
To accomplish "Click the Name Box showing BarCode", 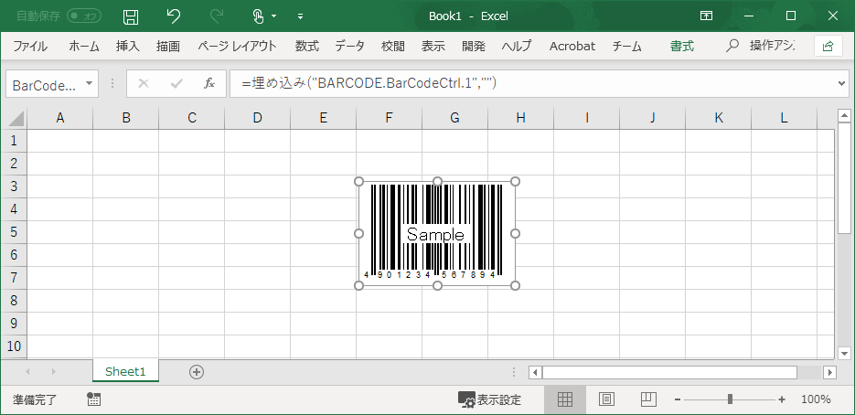I will [x=45, y=84].
